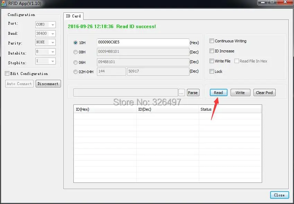The height and width of the screenshot is (204, 294).
Task: Check Read File In Hex
Action: pyautogui.click(x=237, y=61)
